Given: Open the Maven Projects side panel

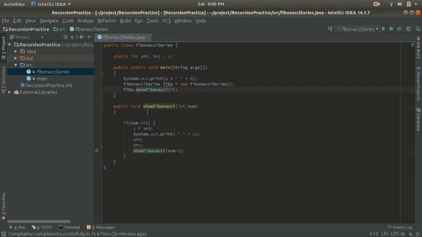Looking at the screenshot, I should coord(418,84).
